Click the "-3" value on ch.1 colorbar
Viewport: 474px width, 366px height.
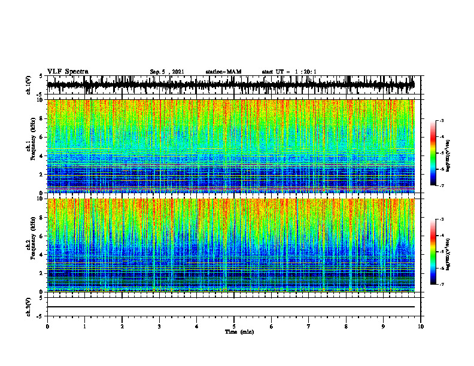pos(441,121)
